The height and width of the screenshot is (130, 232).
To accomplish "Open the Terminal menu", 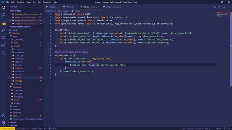I will click(x=47, y=2).
